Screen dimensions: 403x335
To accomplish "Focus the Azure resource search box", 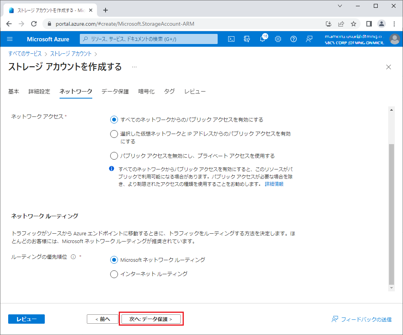I will point(149,39).
